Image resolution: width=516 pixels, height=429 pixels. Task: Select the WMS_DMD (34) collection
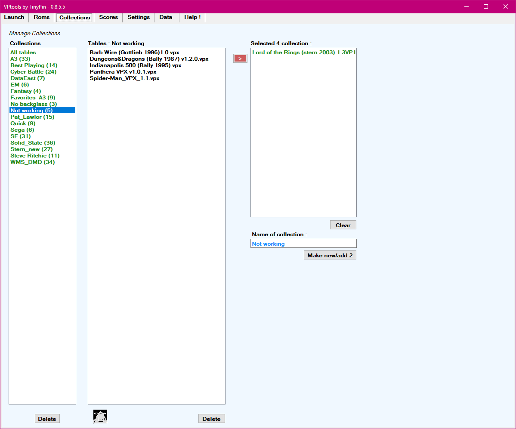pos(33,162)
